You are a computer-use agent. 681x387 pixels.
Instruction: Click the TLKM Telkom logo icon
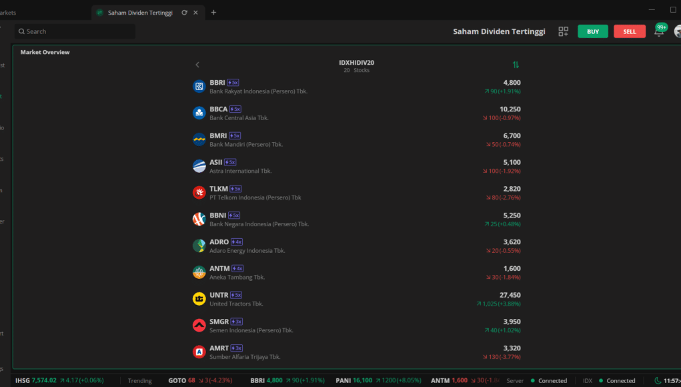[199, 192]
